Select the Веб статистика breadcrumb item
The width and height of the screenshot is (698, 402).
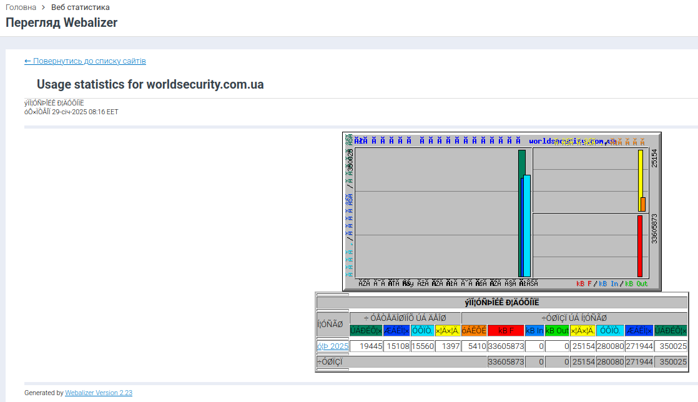coord(80,7)
